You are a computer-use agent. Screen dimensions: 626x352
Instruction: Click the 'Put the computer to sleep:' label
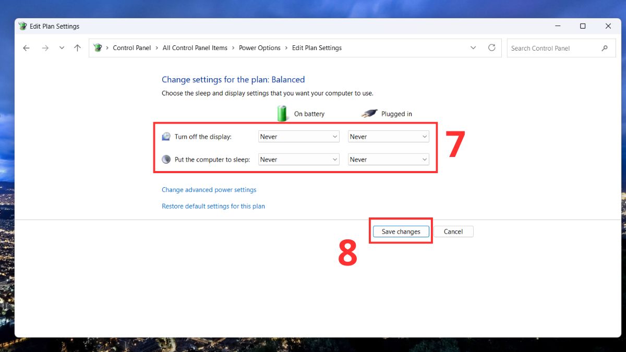coord(212,160)
